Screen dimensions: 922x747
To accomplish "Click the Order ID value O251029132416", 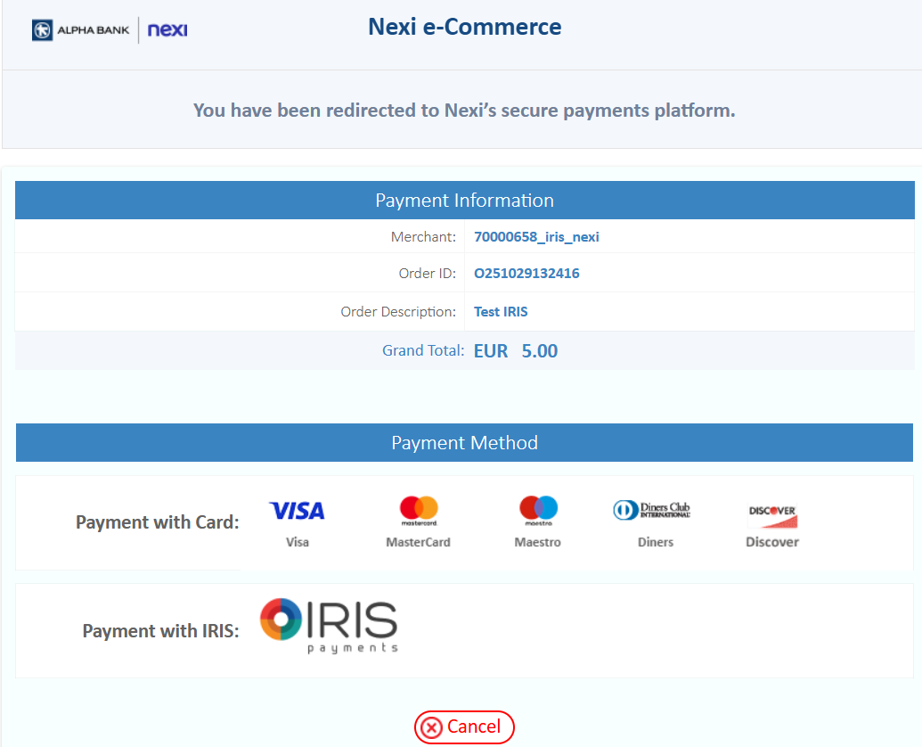I will coord(526,274).
